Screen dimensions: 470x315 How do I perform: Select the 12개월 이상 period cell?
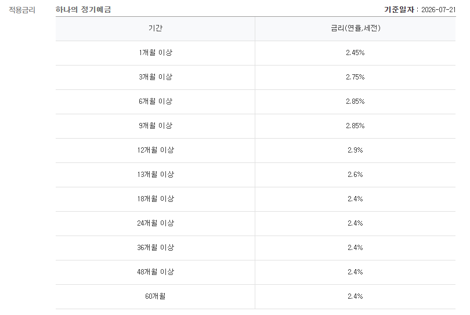[156, 150]
